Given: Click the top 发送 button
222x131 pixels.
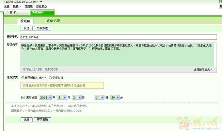Looking at the screenshot, I should 26,28.
